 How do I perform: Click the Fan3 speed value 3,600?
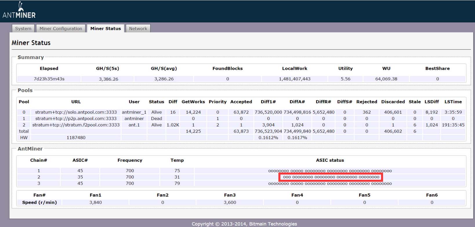point(230,202)
